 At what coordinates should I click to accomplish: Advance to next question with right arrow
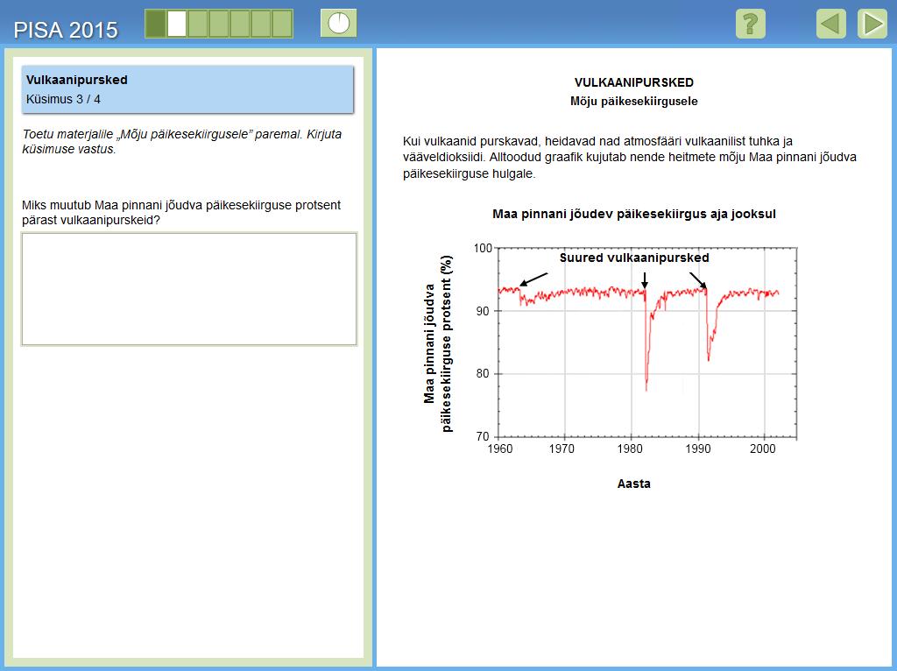[872, 24]
